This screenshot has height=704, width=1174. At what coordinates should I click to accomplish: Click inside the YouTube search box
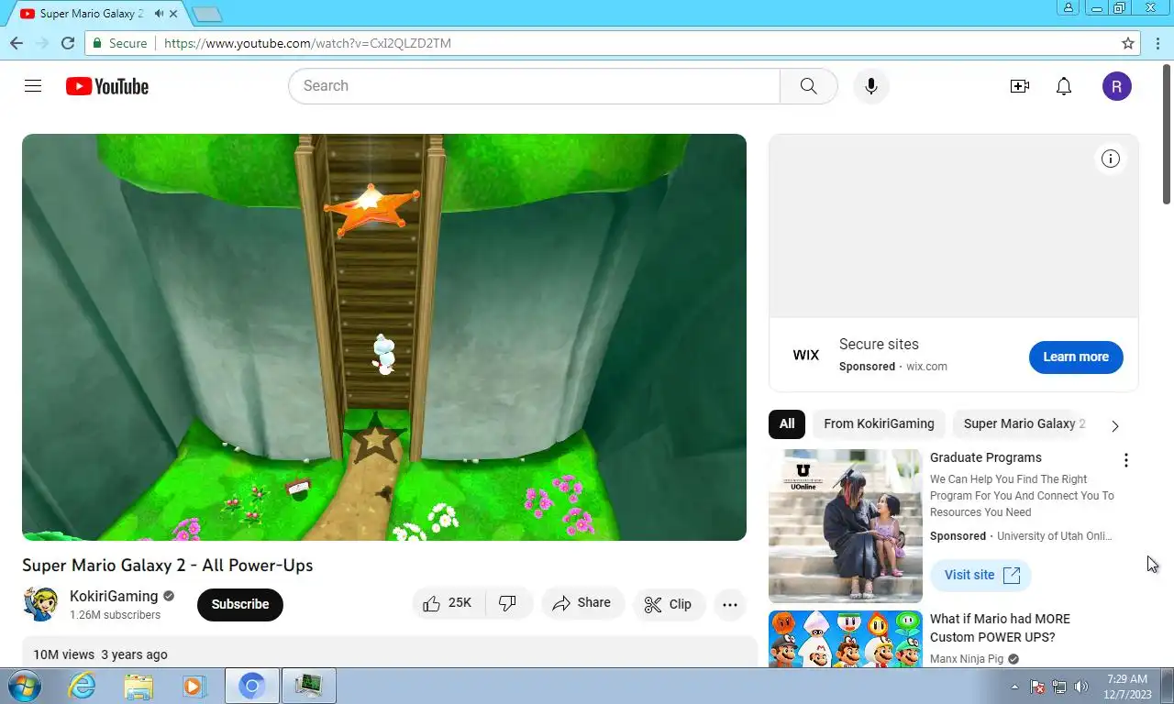[x=534, y=86]
